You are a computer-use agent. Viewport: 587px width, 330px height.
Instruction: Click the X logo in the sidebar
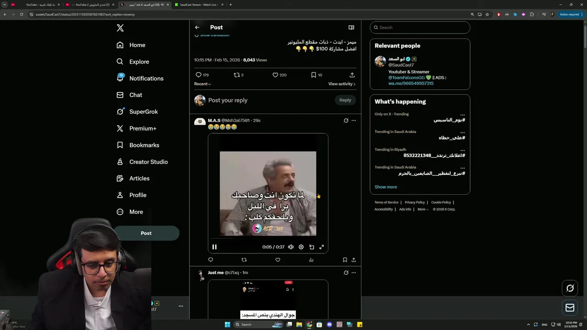(x=120, y=28)
